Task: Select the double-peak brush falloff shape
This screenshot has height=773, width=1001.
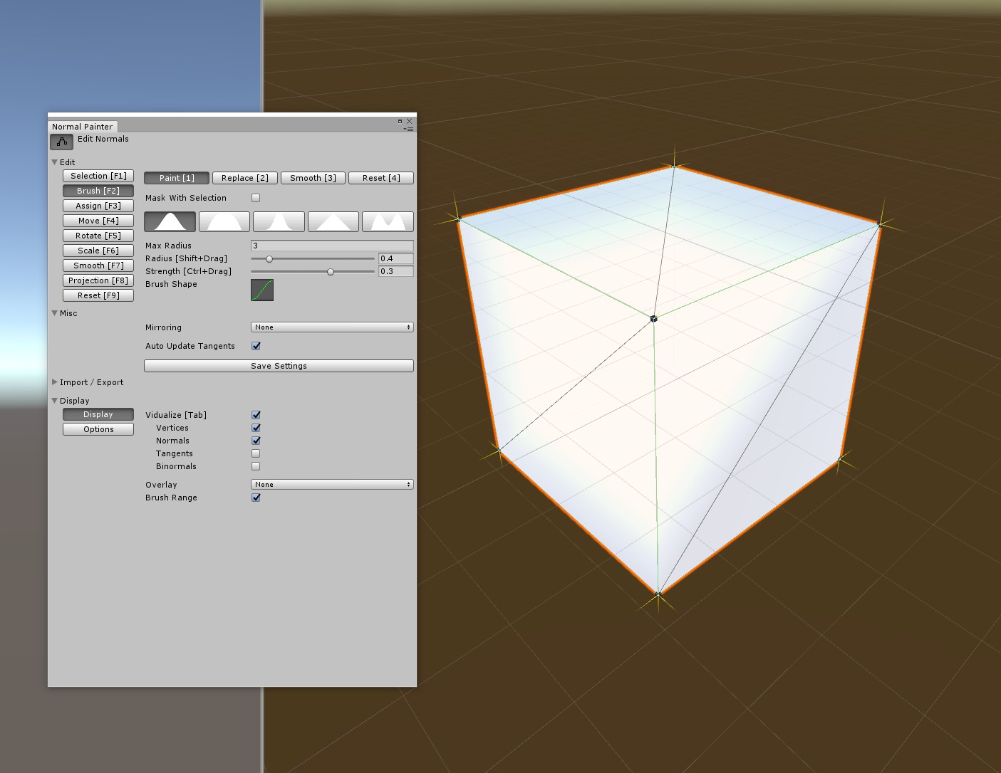Action: click(388, 221)
